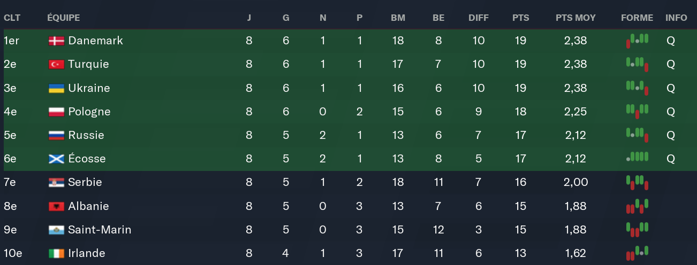The image size is (697, 265).
Task: Click the Serbie flag icon
Action: click(56, 182)
